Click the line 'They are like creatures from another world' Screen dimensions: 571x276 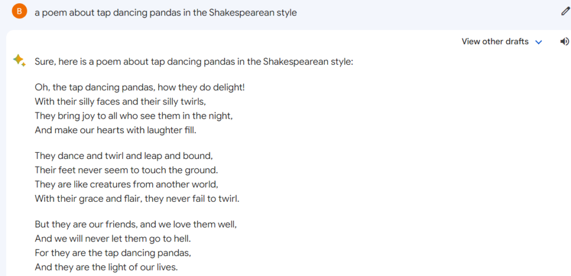[127, 185]
